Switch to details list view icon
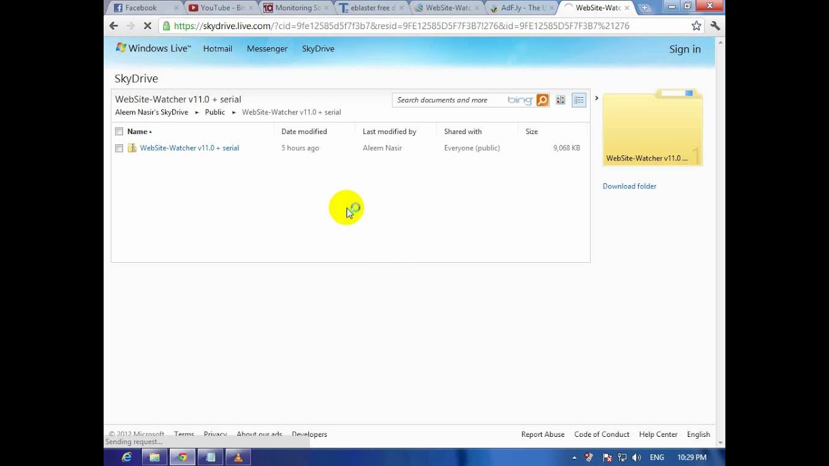The image size is (829, 466). coord(579,100)
